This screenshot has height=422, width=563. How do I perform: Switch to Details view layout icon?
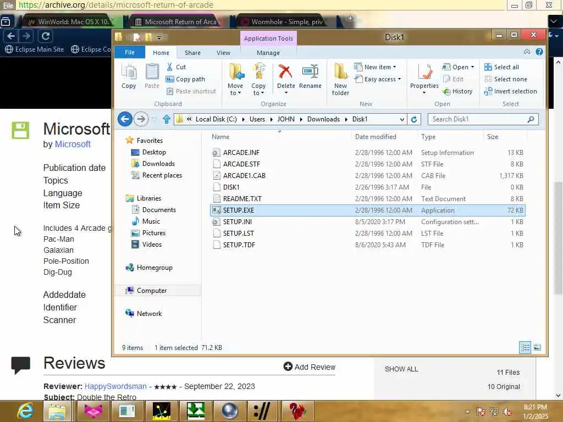525,347
